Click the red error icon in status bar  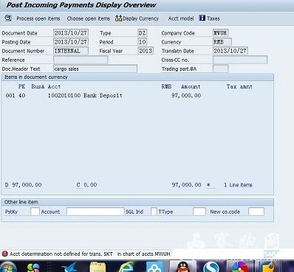(4, 254)
